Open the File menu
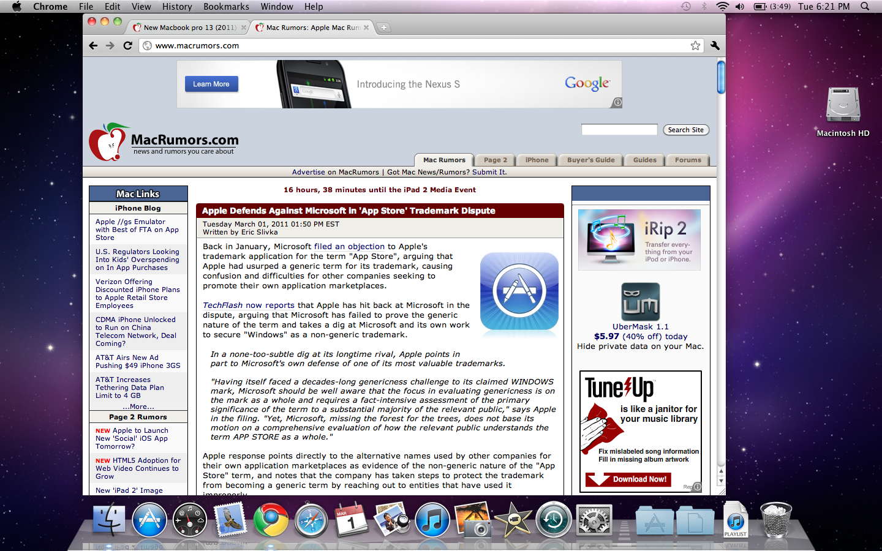 click(86, 7)
